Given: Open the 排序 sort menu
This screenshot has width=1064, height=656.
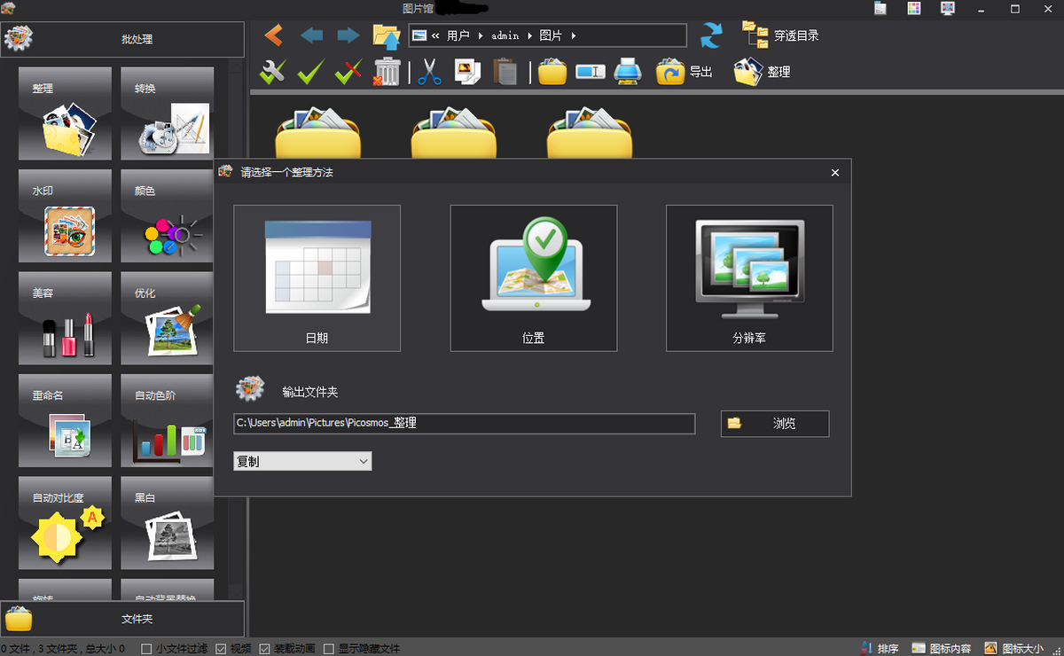Looking at the screenshot, I should coord(880,649).
